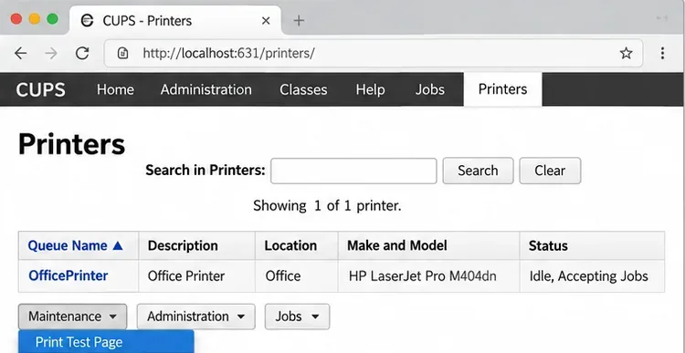This screenshot has width=685, height=353.
Task: Click the green maximize window button
Action: pyautogui.click(x=52, y=19)
